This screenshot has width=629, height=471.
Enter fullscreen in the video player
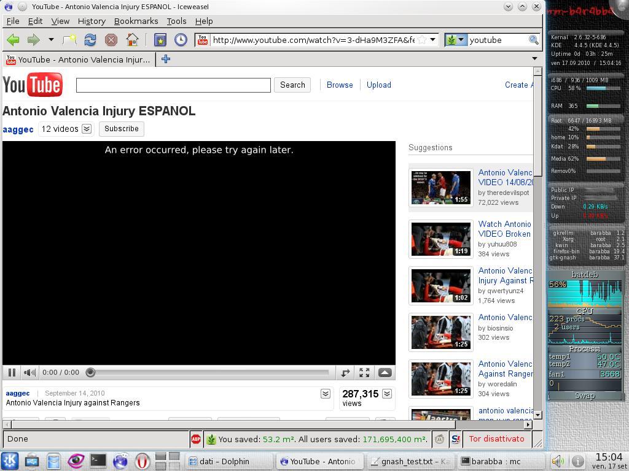364,372
